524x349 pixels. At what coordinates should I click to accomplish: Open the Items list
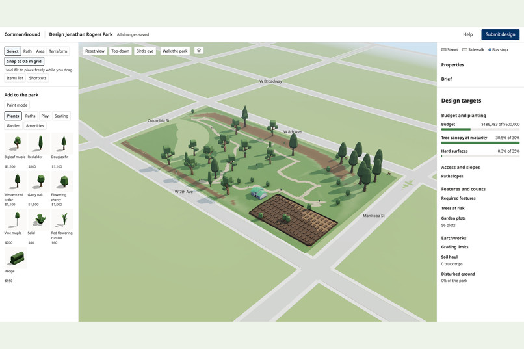coord(15,78)
